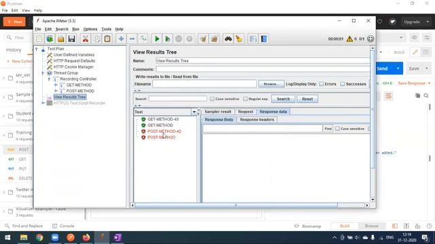Click the Browse... button
435x244 pixels.
pos(271,84)
